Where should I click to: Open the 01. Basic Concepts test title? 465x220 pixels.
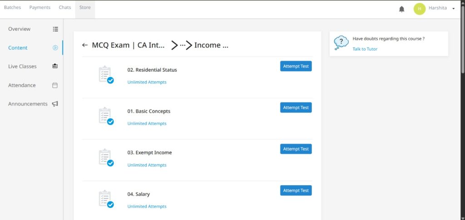pyautogui.click(x=149, y=111)
